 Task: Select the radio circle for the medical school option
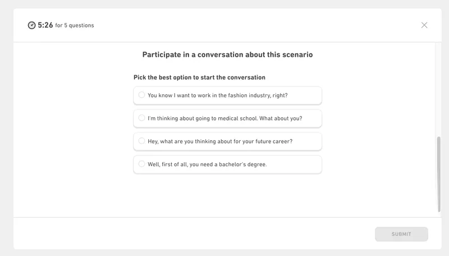142,118
